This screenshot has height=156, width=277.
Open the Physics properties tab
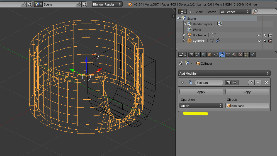[253, 55]
